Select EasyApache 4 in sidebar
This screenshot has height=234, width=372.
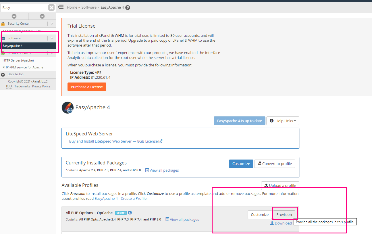pos(28,46)
